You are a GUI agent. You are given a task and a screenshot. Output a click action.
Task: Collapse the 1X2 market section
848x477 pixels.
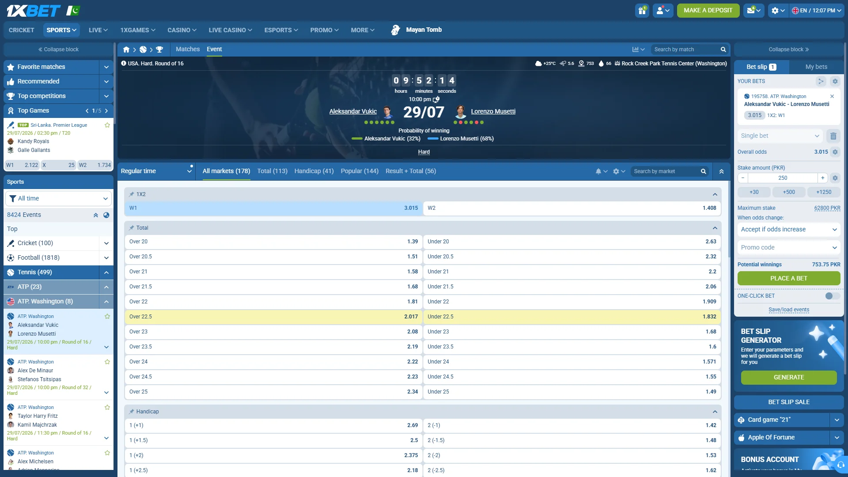[x=715, y=194]
